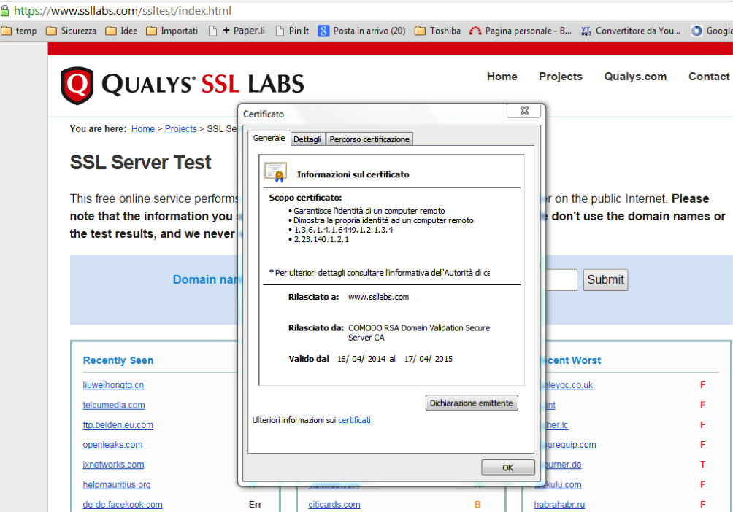This screenshot has height=512, width=733.
Task: Open the Idee bookmarks folder
Action: [121, 31]
